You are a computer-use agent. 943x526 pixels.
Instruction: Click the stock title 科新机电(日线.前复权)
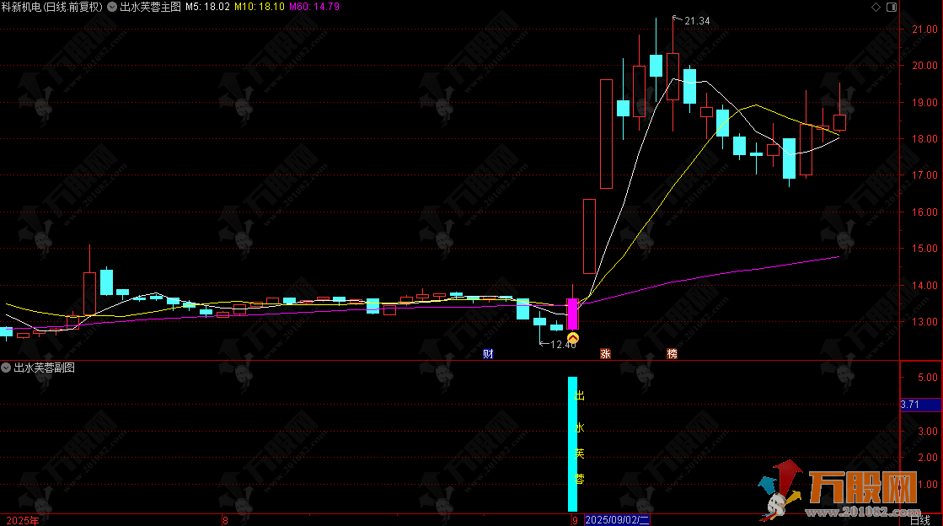click(51, 8)
